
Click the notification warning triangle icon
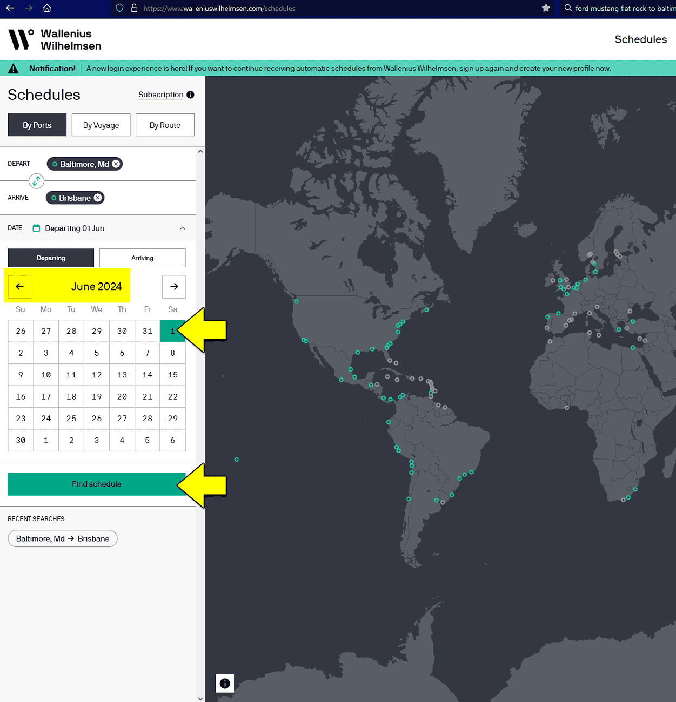coord(14,69)
